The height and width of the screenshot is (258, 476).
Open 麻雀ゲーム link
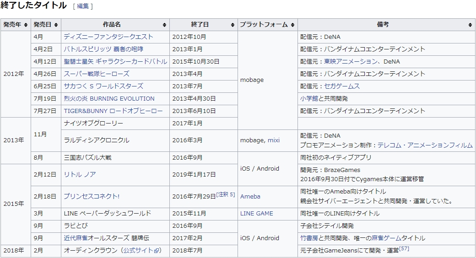coord(386,238)
